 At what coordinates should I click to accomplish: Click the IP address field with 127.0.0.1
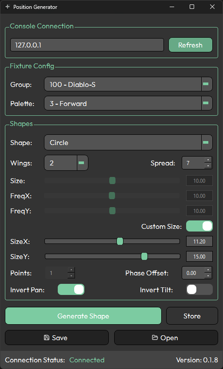click(x=87, y=45)
